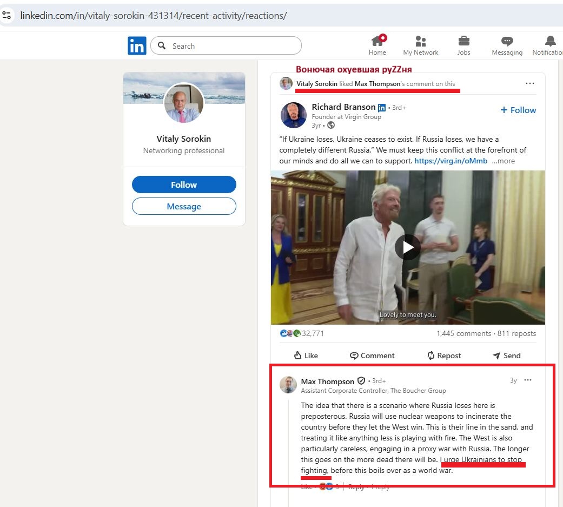The height and width of the screenshot is (507, 563).
Task: Expand the post with ...more
Action: (503, 161)
